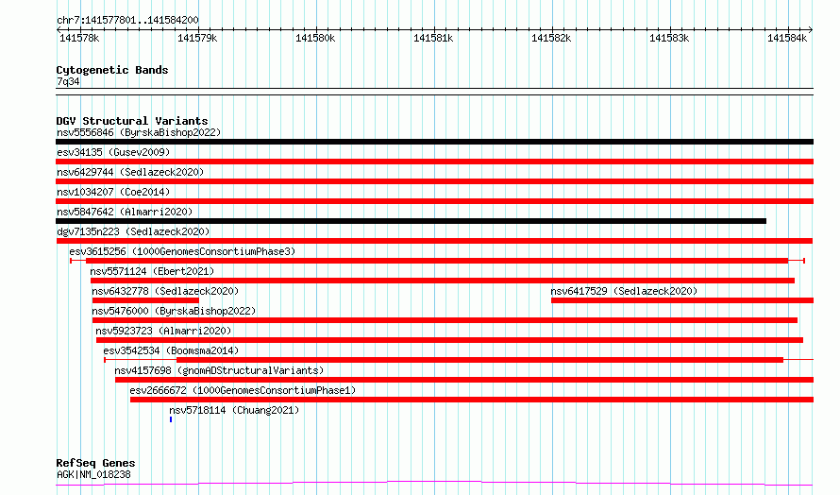The width and height of the screenshot is (840, 495).
Task: Click the nsv1034207 (Coe2014) label
Action: [x=113, y=192]
